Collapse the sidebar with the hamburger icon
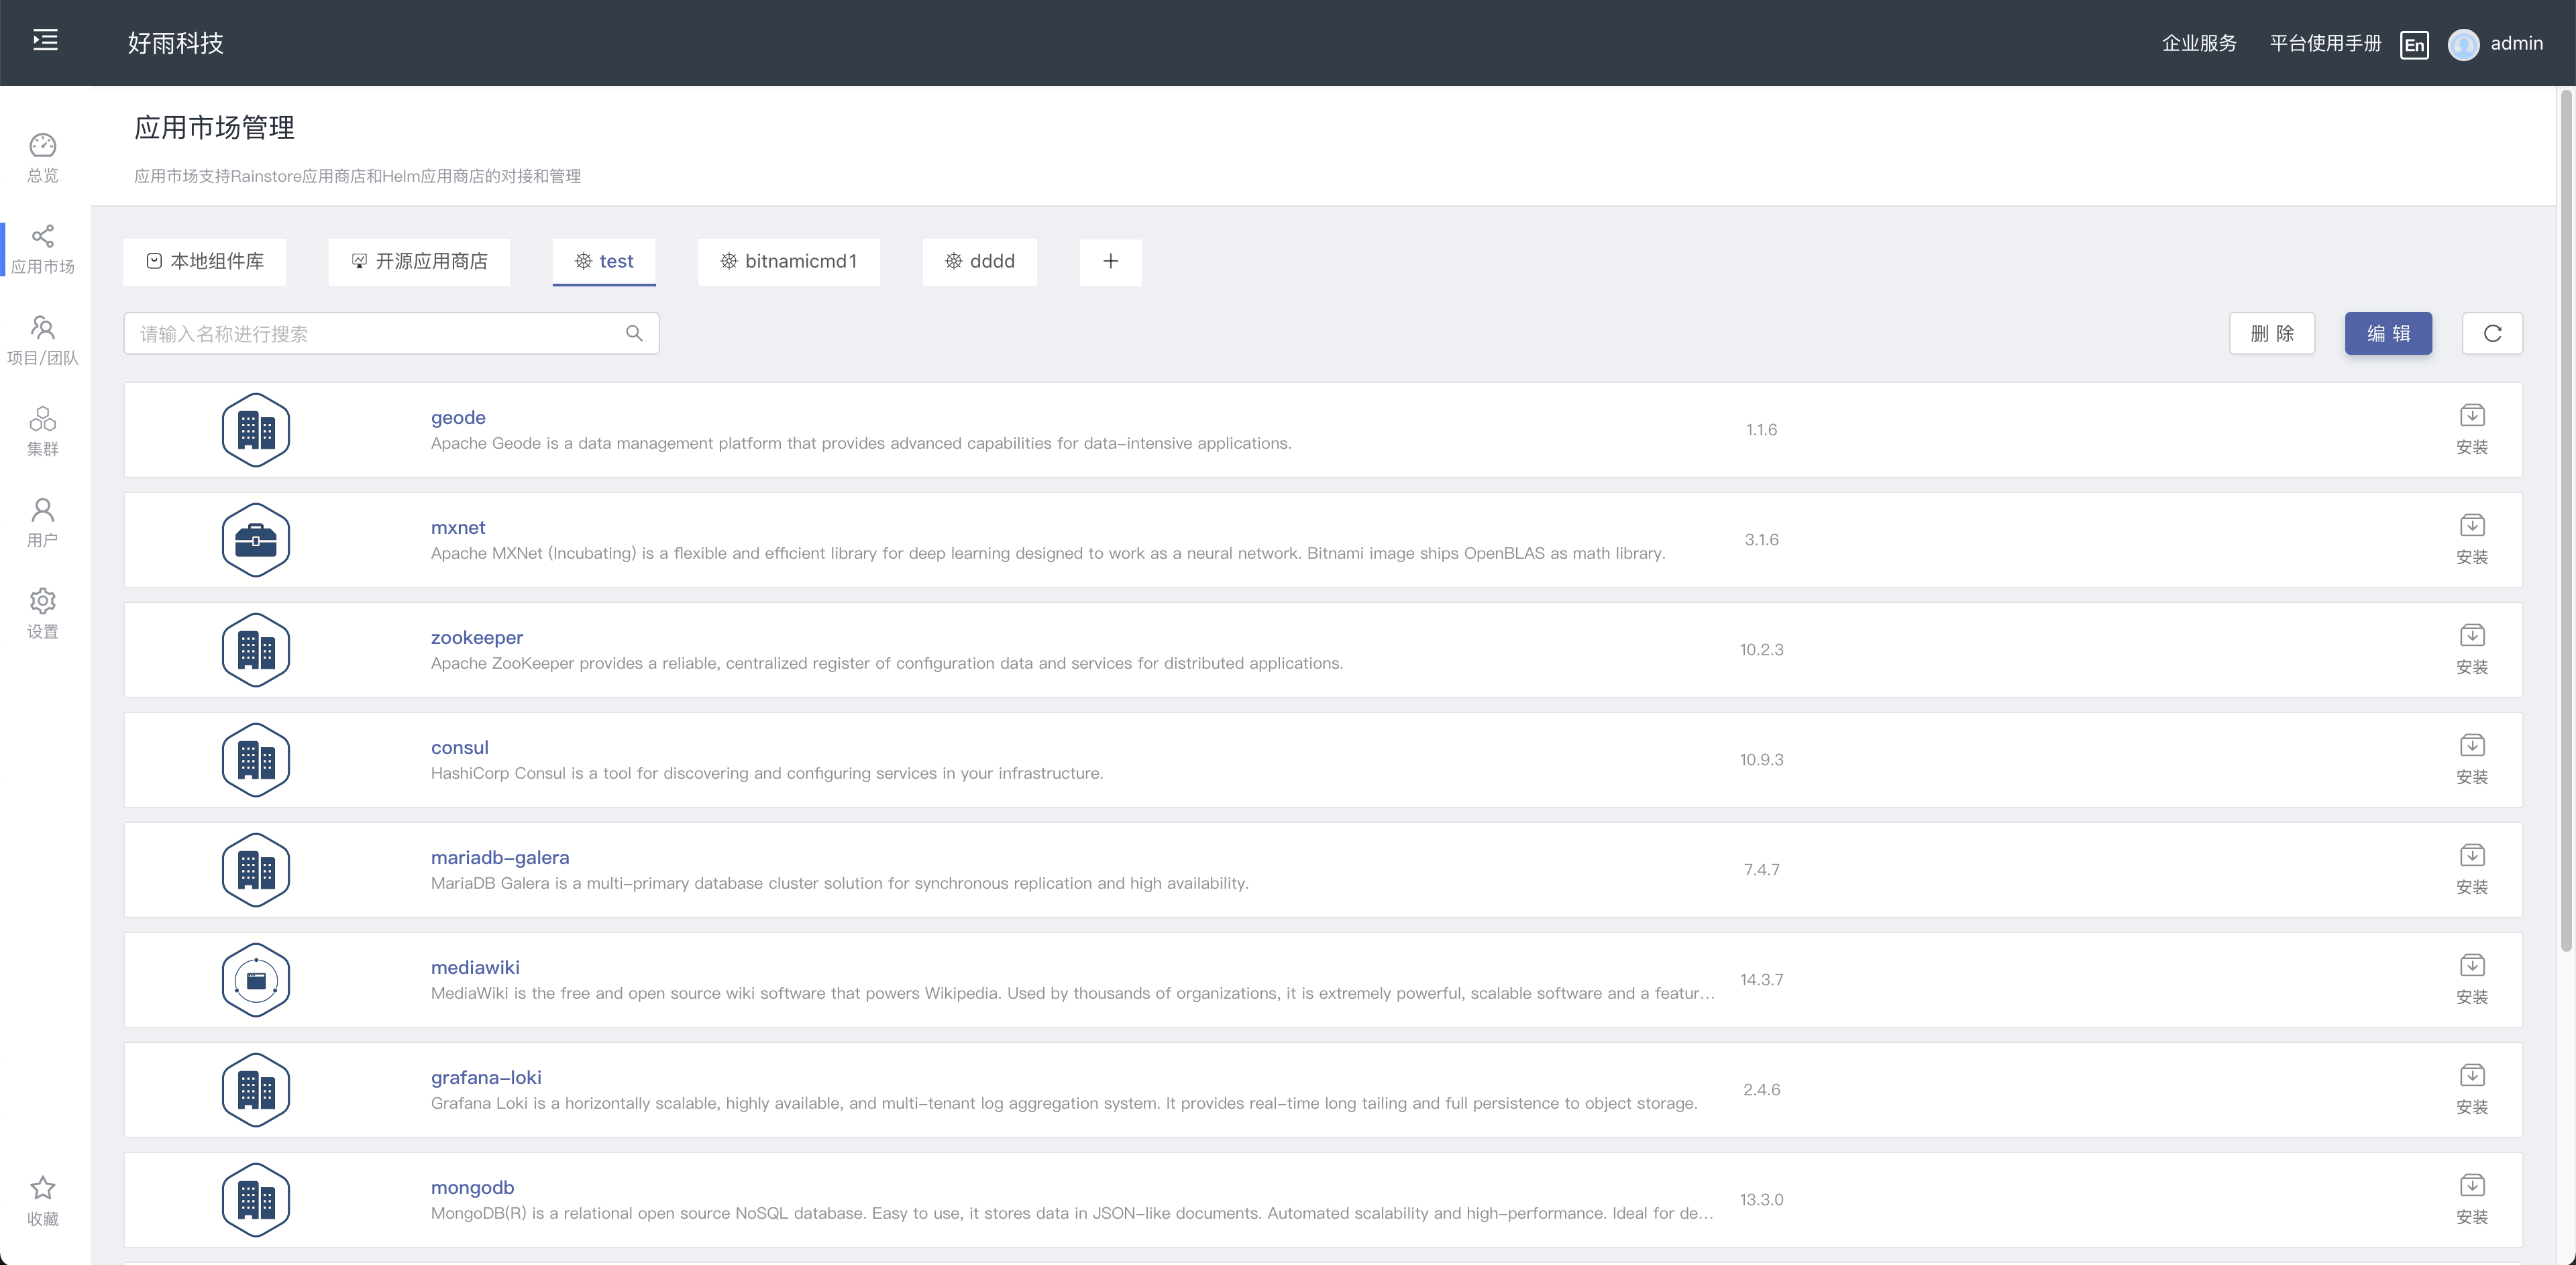This screenshot has width=2576, height=1265. pos(44,40)
